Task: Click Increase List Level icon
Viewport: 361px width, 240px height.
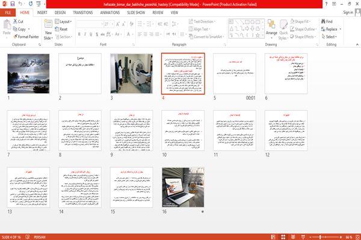Action: (166, 24)
